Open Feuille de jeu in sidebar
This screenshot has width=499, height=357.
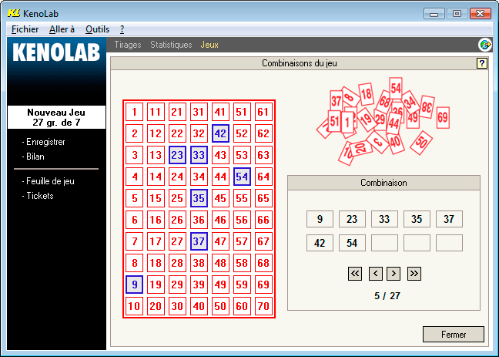50,181
